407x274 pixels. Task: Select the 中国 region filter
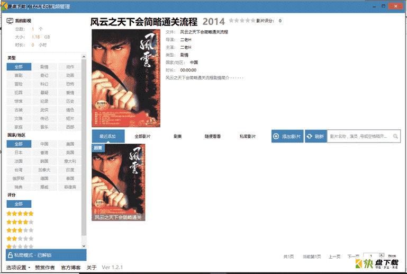[44, 144]
